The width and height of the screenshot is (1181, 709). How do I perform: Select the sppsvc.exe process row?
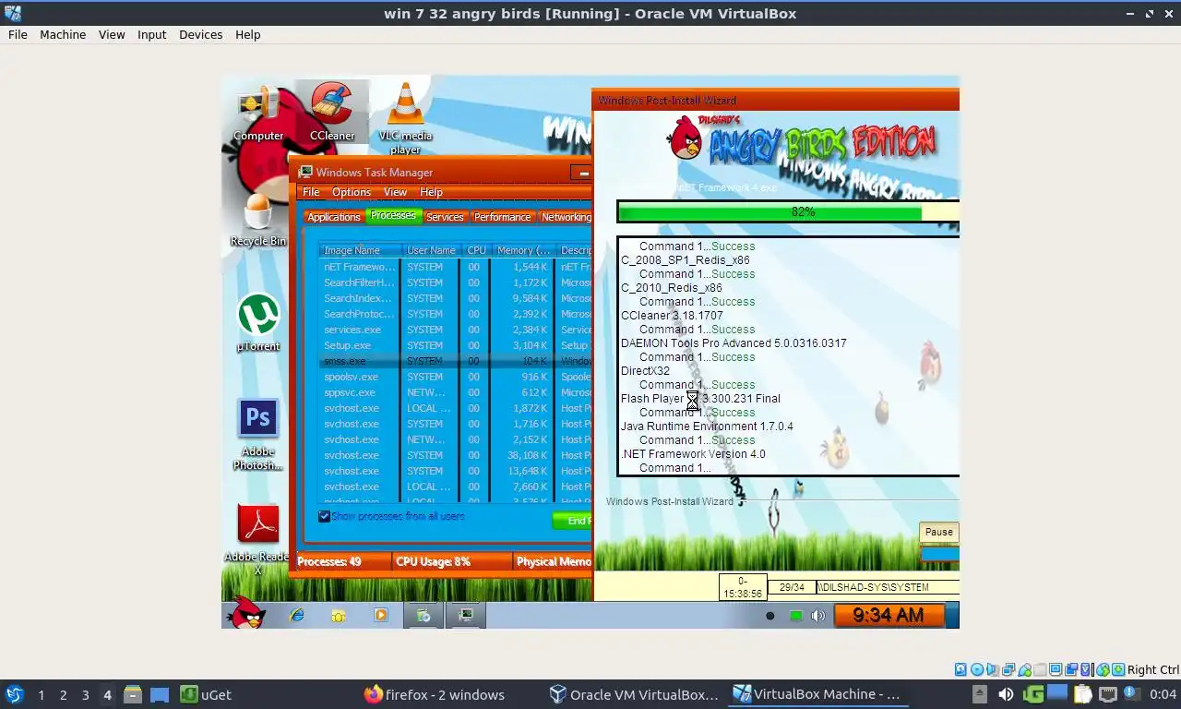(456, 392)
